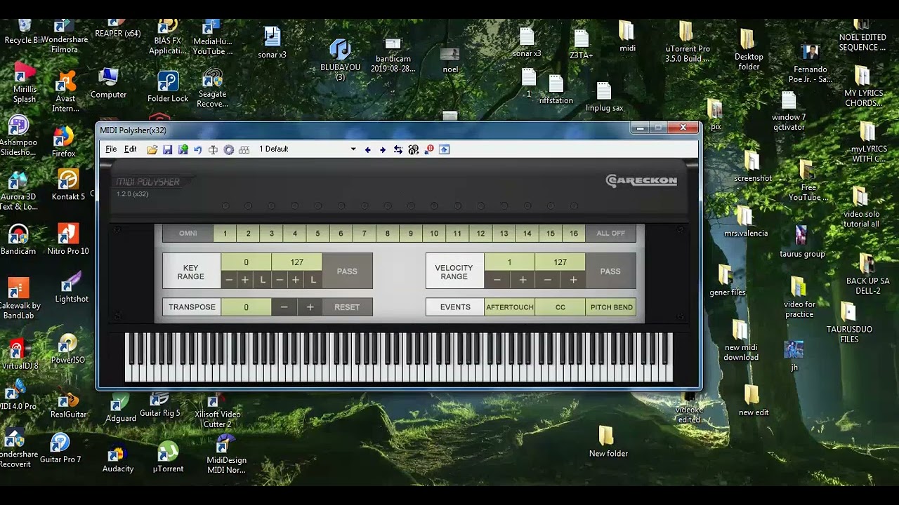
Task: Go to previous preset with left arrow
Action: point(367,149)
